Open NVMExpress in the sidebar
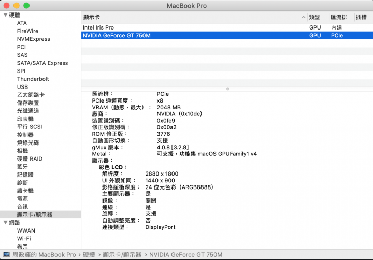Viewport: 373px width, 260px height. tap(34, 39)
